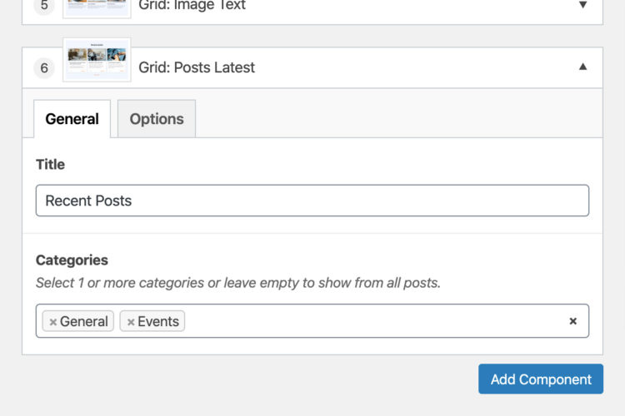Clear all selected categories
Viewport: 625px width, 416px height.
pyautogui.click(x=572, y=321)
